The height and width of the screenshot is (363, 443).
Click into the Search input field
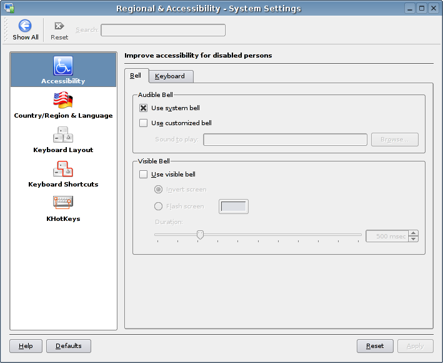[163, 30]
